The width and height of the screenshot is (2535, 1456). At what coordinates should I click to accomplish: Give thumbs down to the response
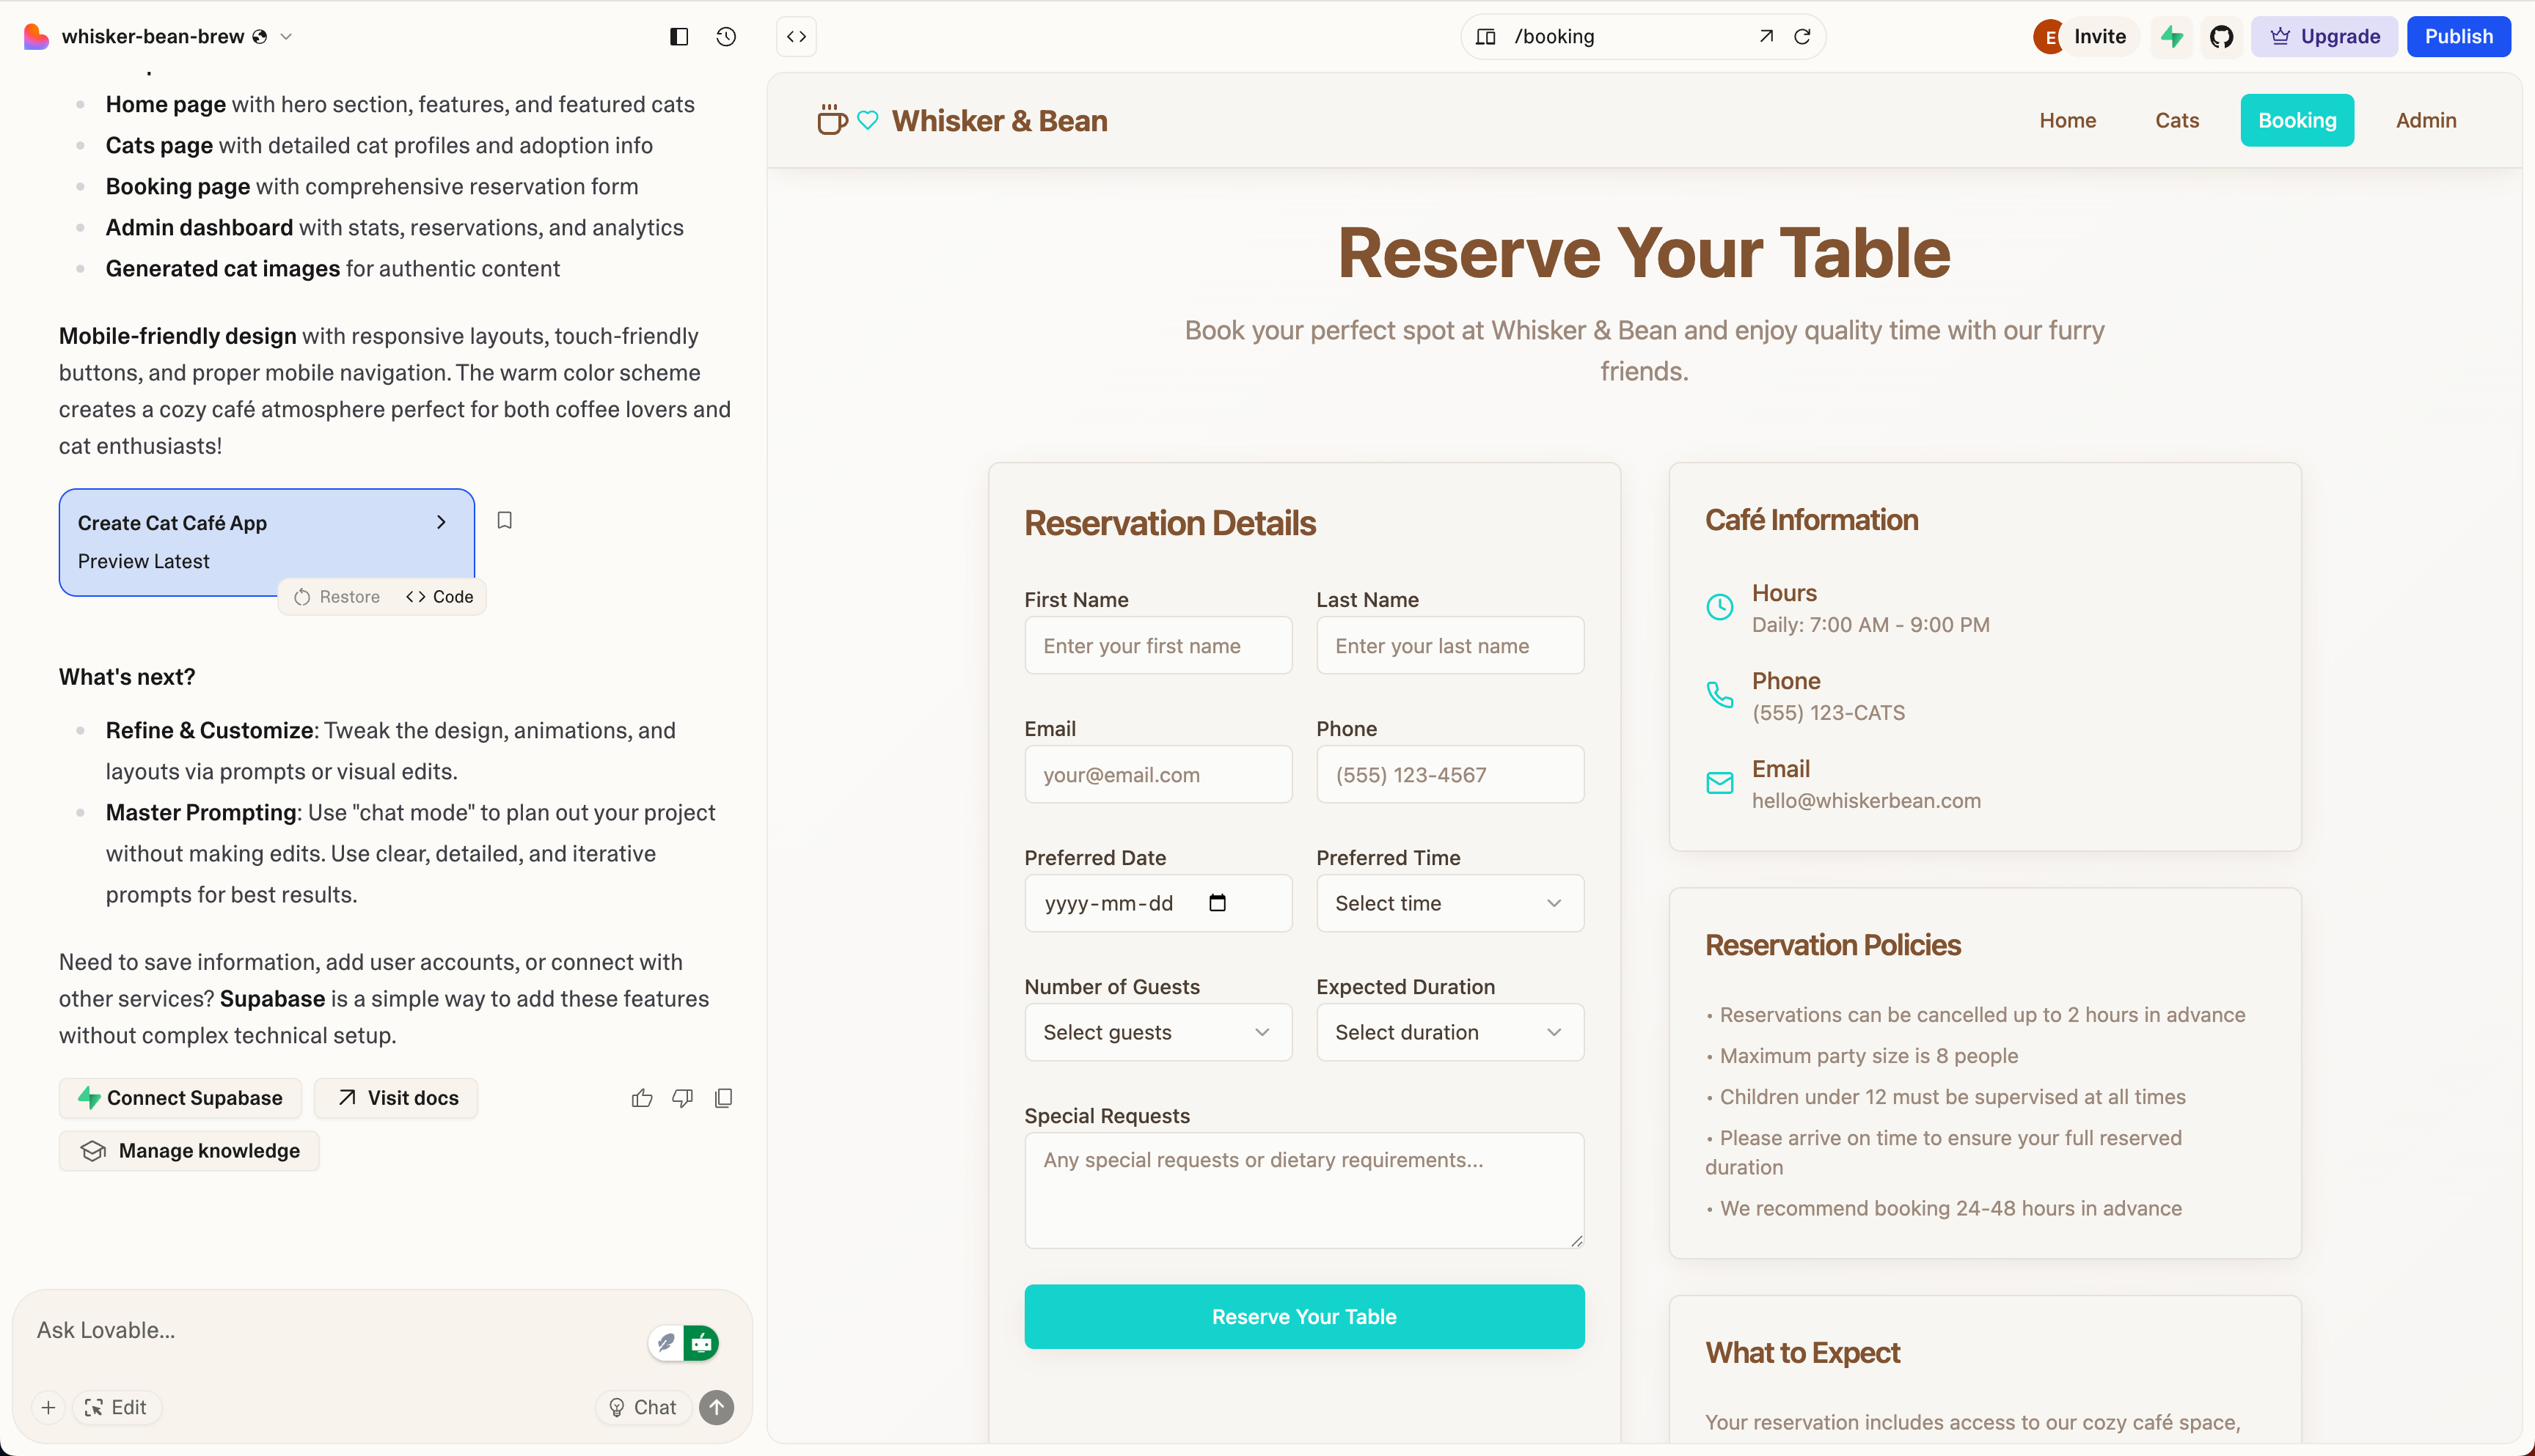pos(682,1098)
